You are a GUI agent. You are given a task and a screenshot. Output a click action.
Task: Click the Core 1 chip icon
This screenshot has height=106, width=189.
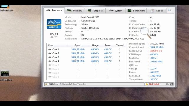click(x=50, y=49)
